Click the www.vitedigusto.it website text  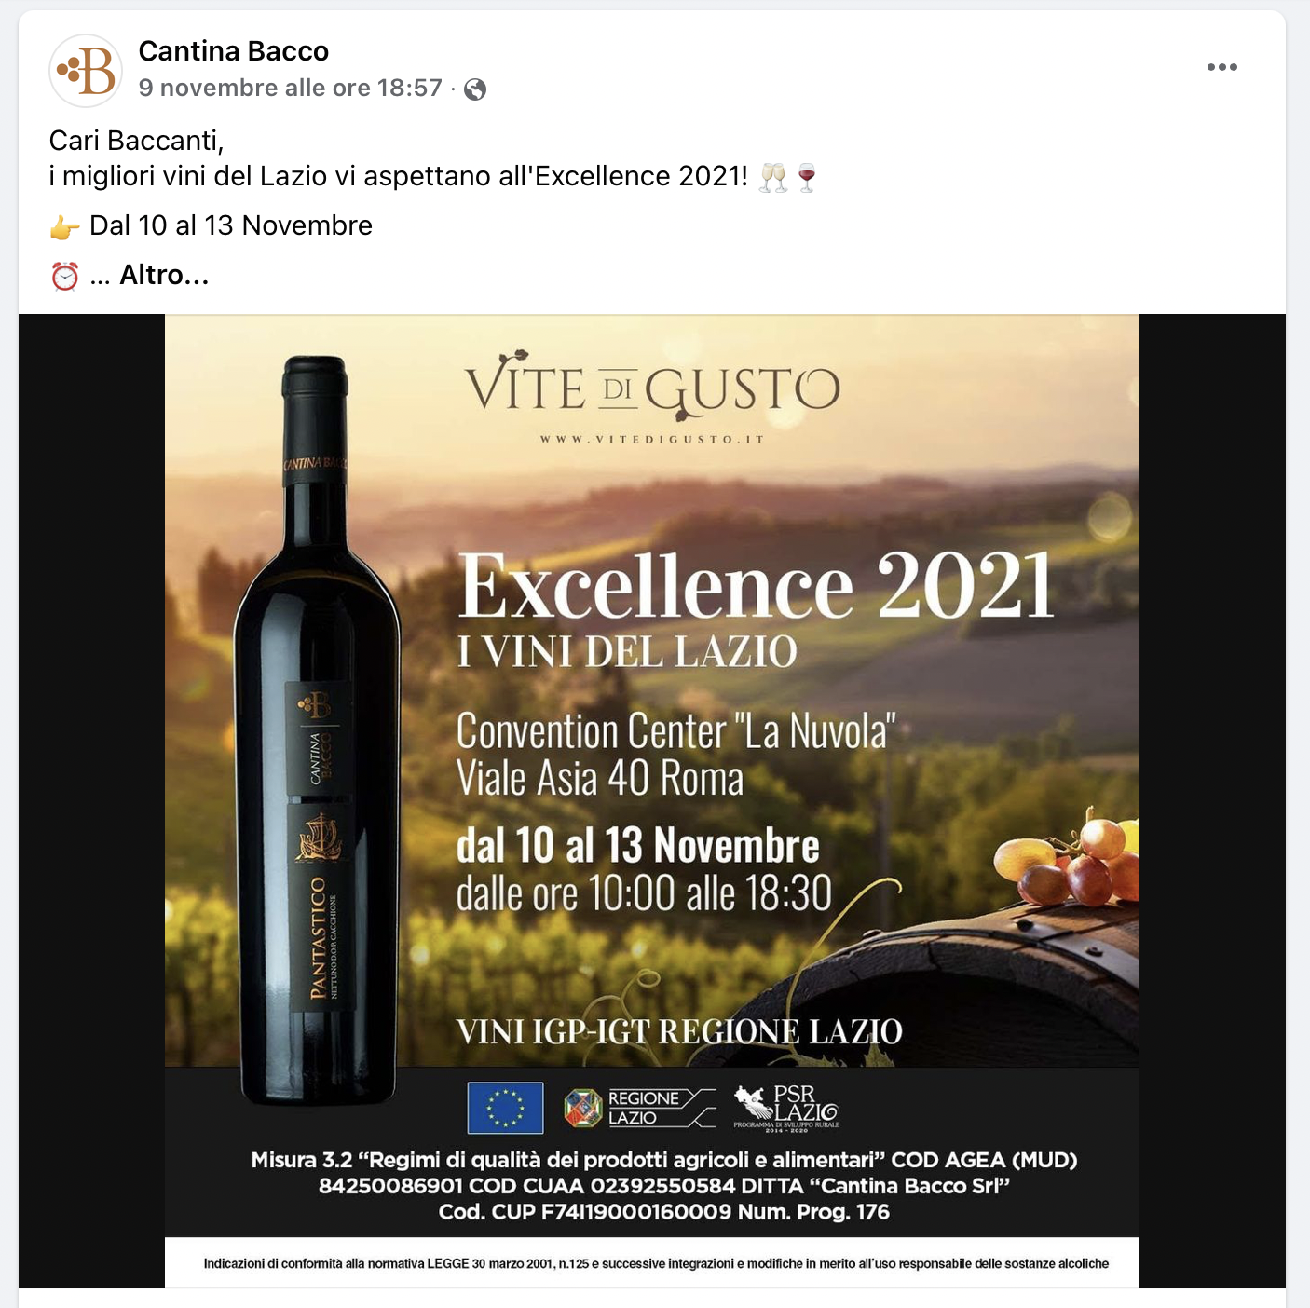click(652, 440)
